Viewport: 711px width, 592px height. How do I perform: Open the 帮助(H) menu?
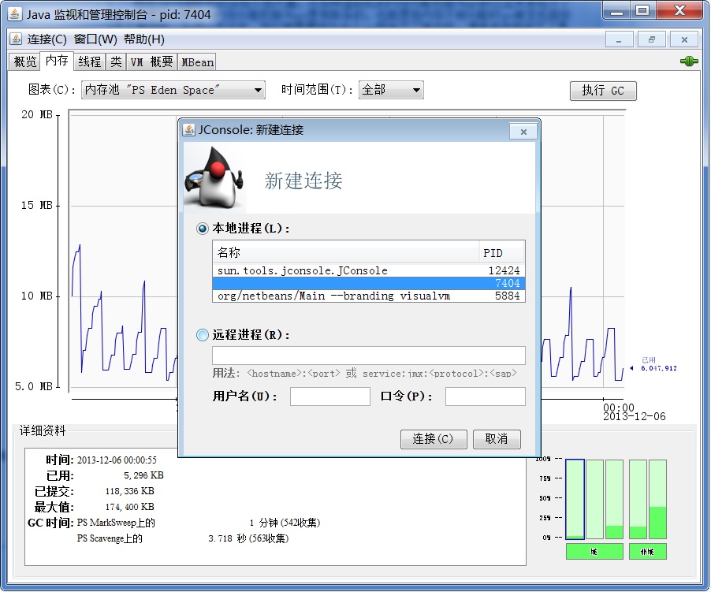(143, 39)
